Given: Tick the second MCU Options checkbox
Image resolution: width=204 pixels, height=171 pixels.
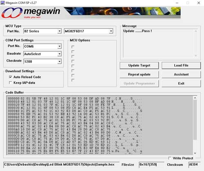Looking at the screenshot, I should (73, 52).
